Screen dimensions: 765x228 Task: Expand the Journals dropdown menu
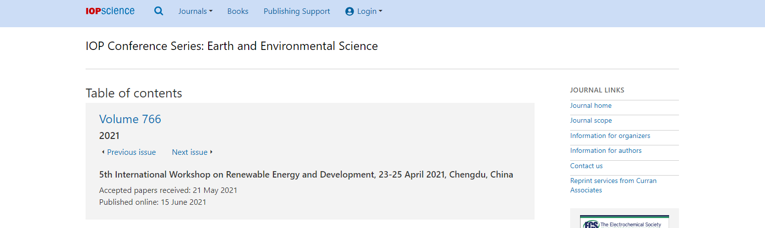coord(195,11)
